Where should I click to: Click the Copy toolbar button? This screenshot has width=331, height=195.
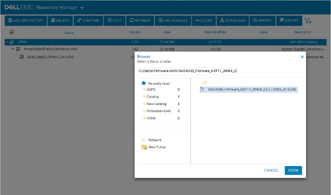point(115,20)
